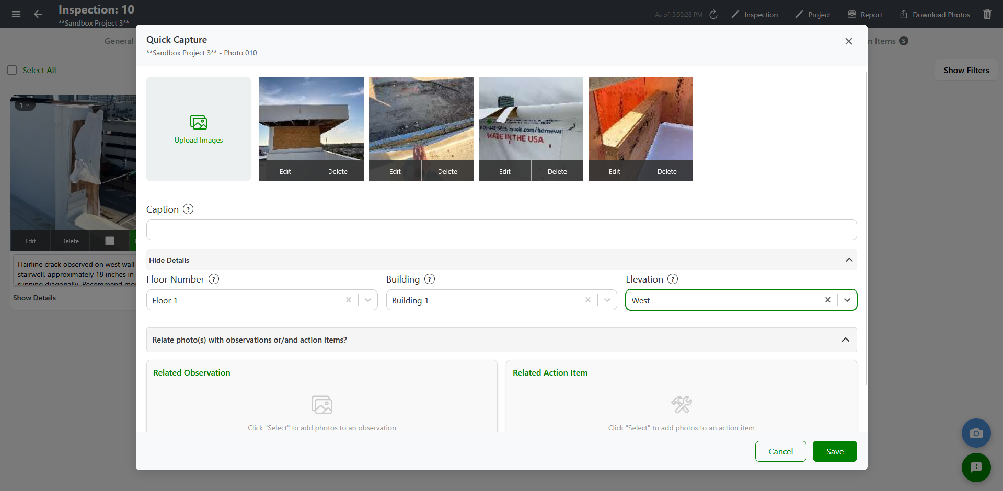This screenshot has width=1003, height=491.
Task: Edit the orange wall photo
Action: (615, 171)
